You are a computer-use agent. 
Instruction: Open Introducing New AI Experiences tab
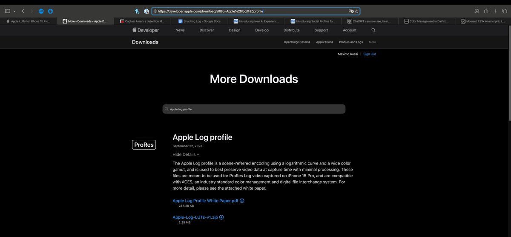[x=255, y=21]
